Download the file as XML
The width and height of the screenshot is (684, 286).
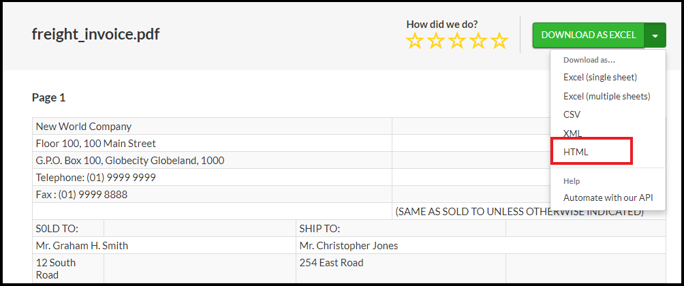click(572, 133)
